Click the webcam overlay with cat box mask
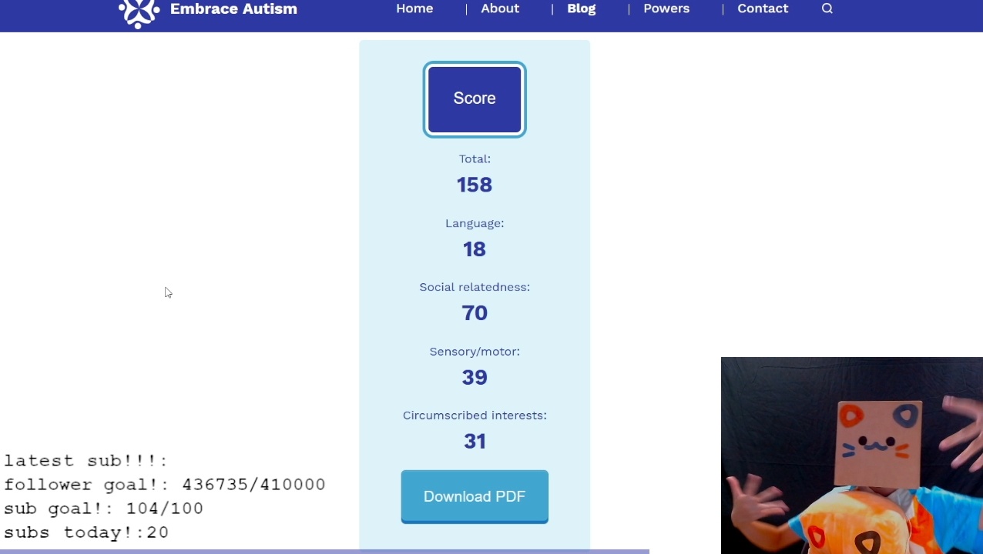This screenshot has height=554, width=983. (852, 456)
